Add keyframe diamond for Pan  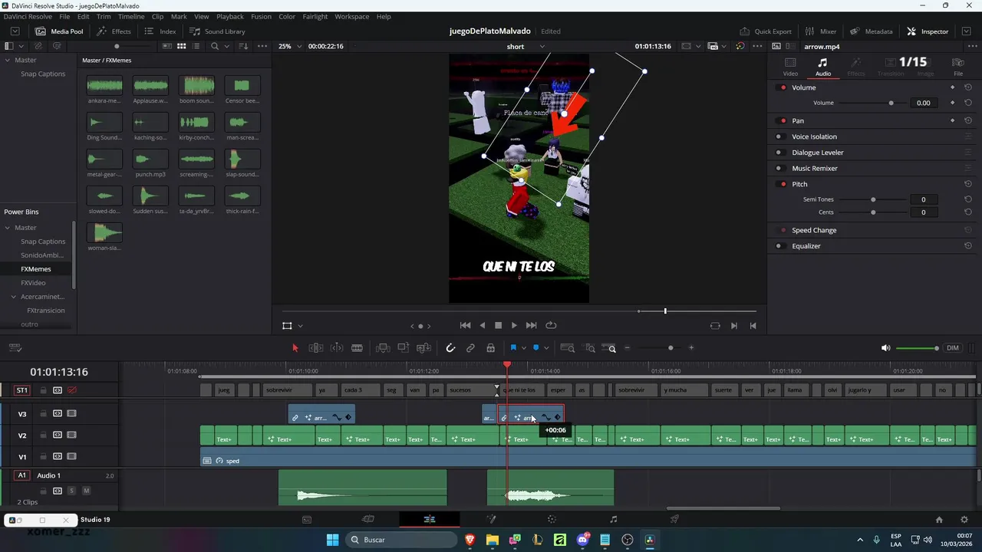[x=953, y=120]
